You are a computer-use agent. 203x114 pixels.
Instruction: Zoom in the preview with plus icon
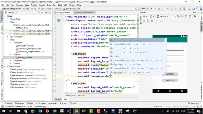pos(186,16)
